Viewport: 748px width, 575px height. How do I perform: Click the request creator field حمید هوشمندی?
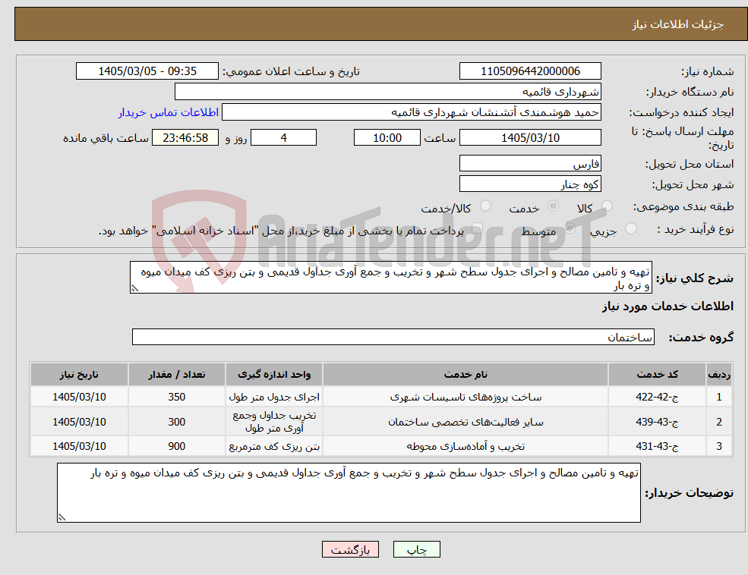(411, 112)
